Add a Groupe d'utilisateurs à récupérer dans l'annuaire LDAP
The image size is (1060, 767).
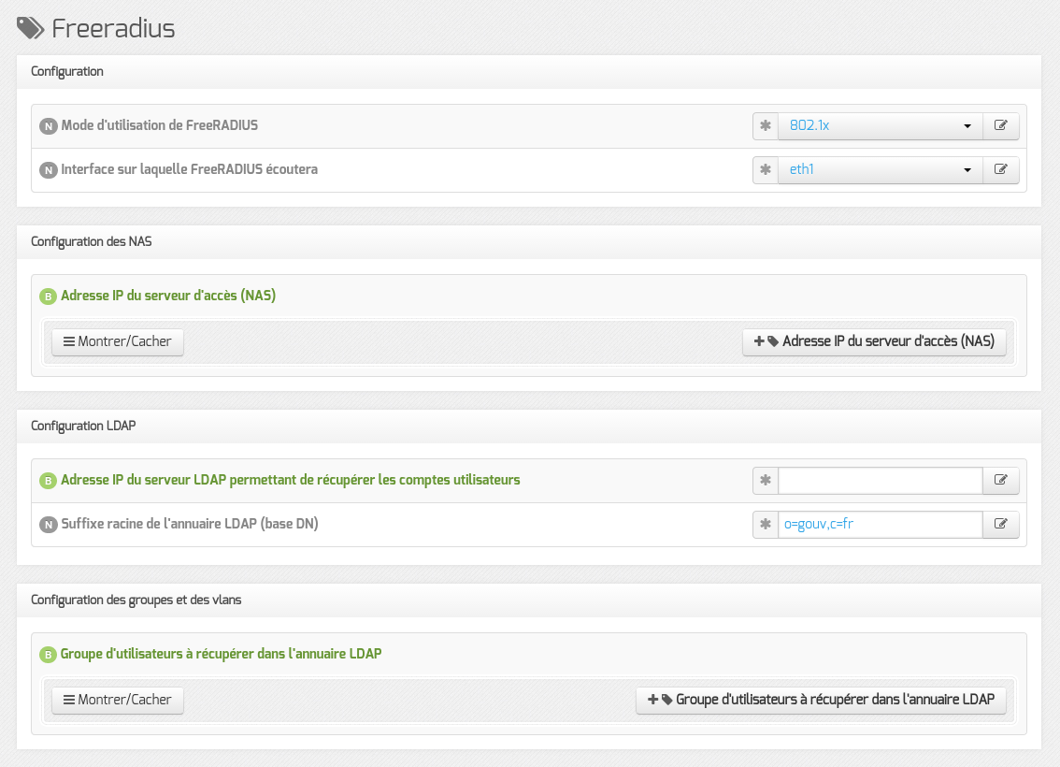821,700
